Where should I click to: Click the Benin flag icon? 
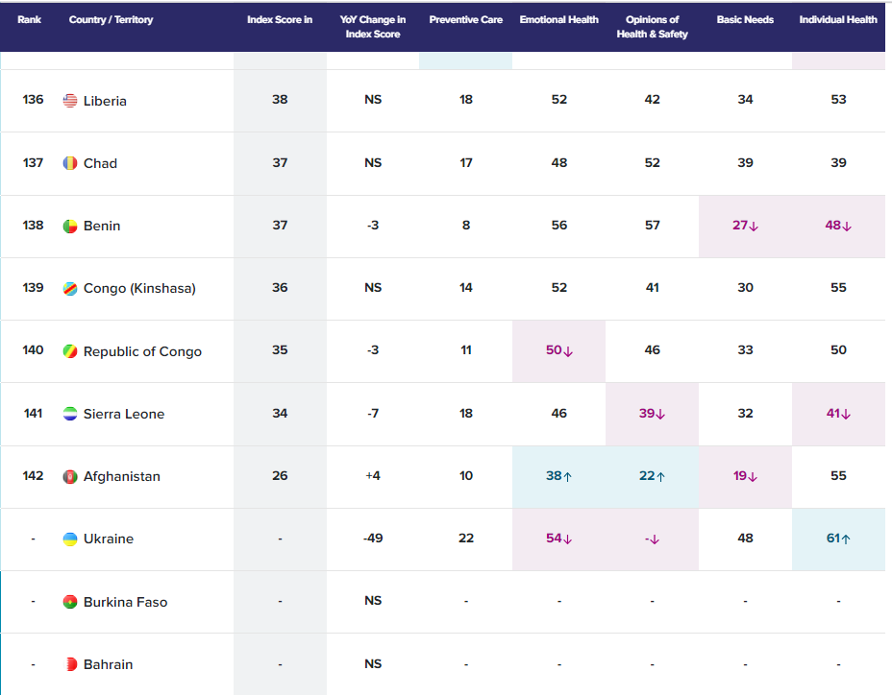point(70,226)
